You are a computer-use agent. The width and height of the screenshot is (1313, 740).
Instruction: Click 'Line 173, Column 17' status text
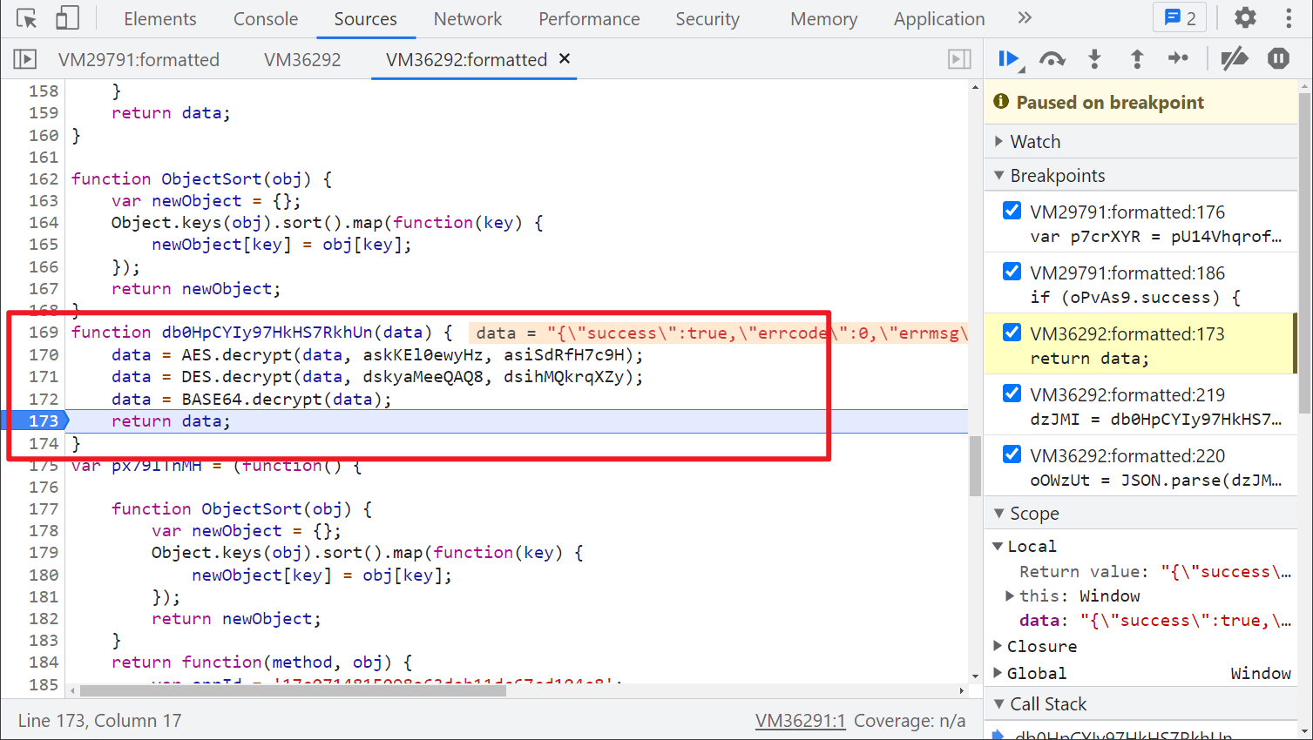(99, 720)
